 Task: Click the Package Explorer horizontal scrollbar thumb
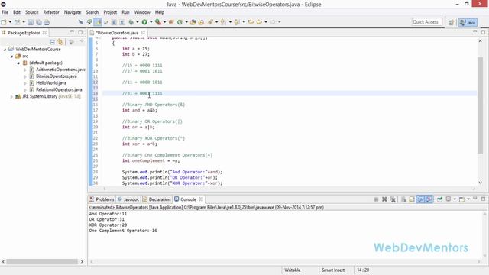click(42, 261)
